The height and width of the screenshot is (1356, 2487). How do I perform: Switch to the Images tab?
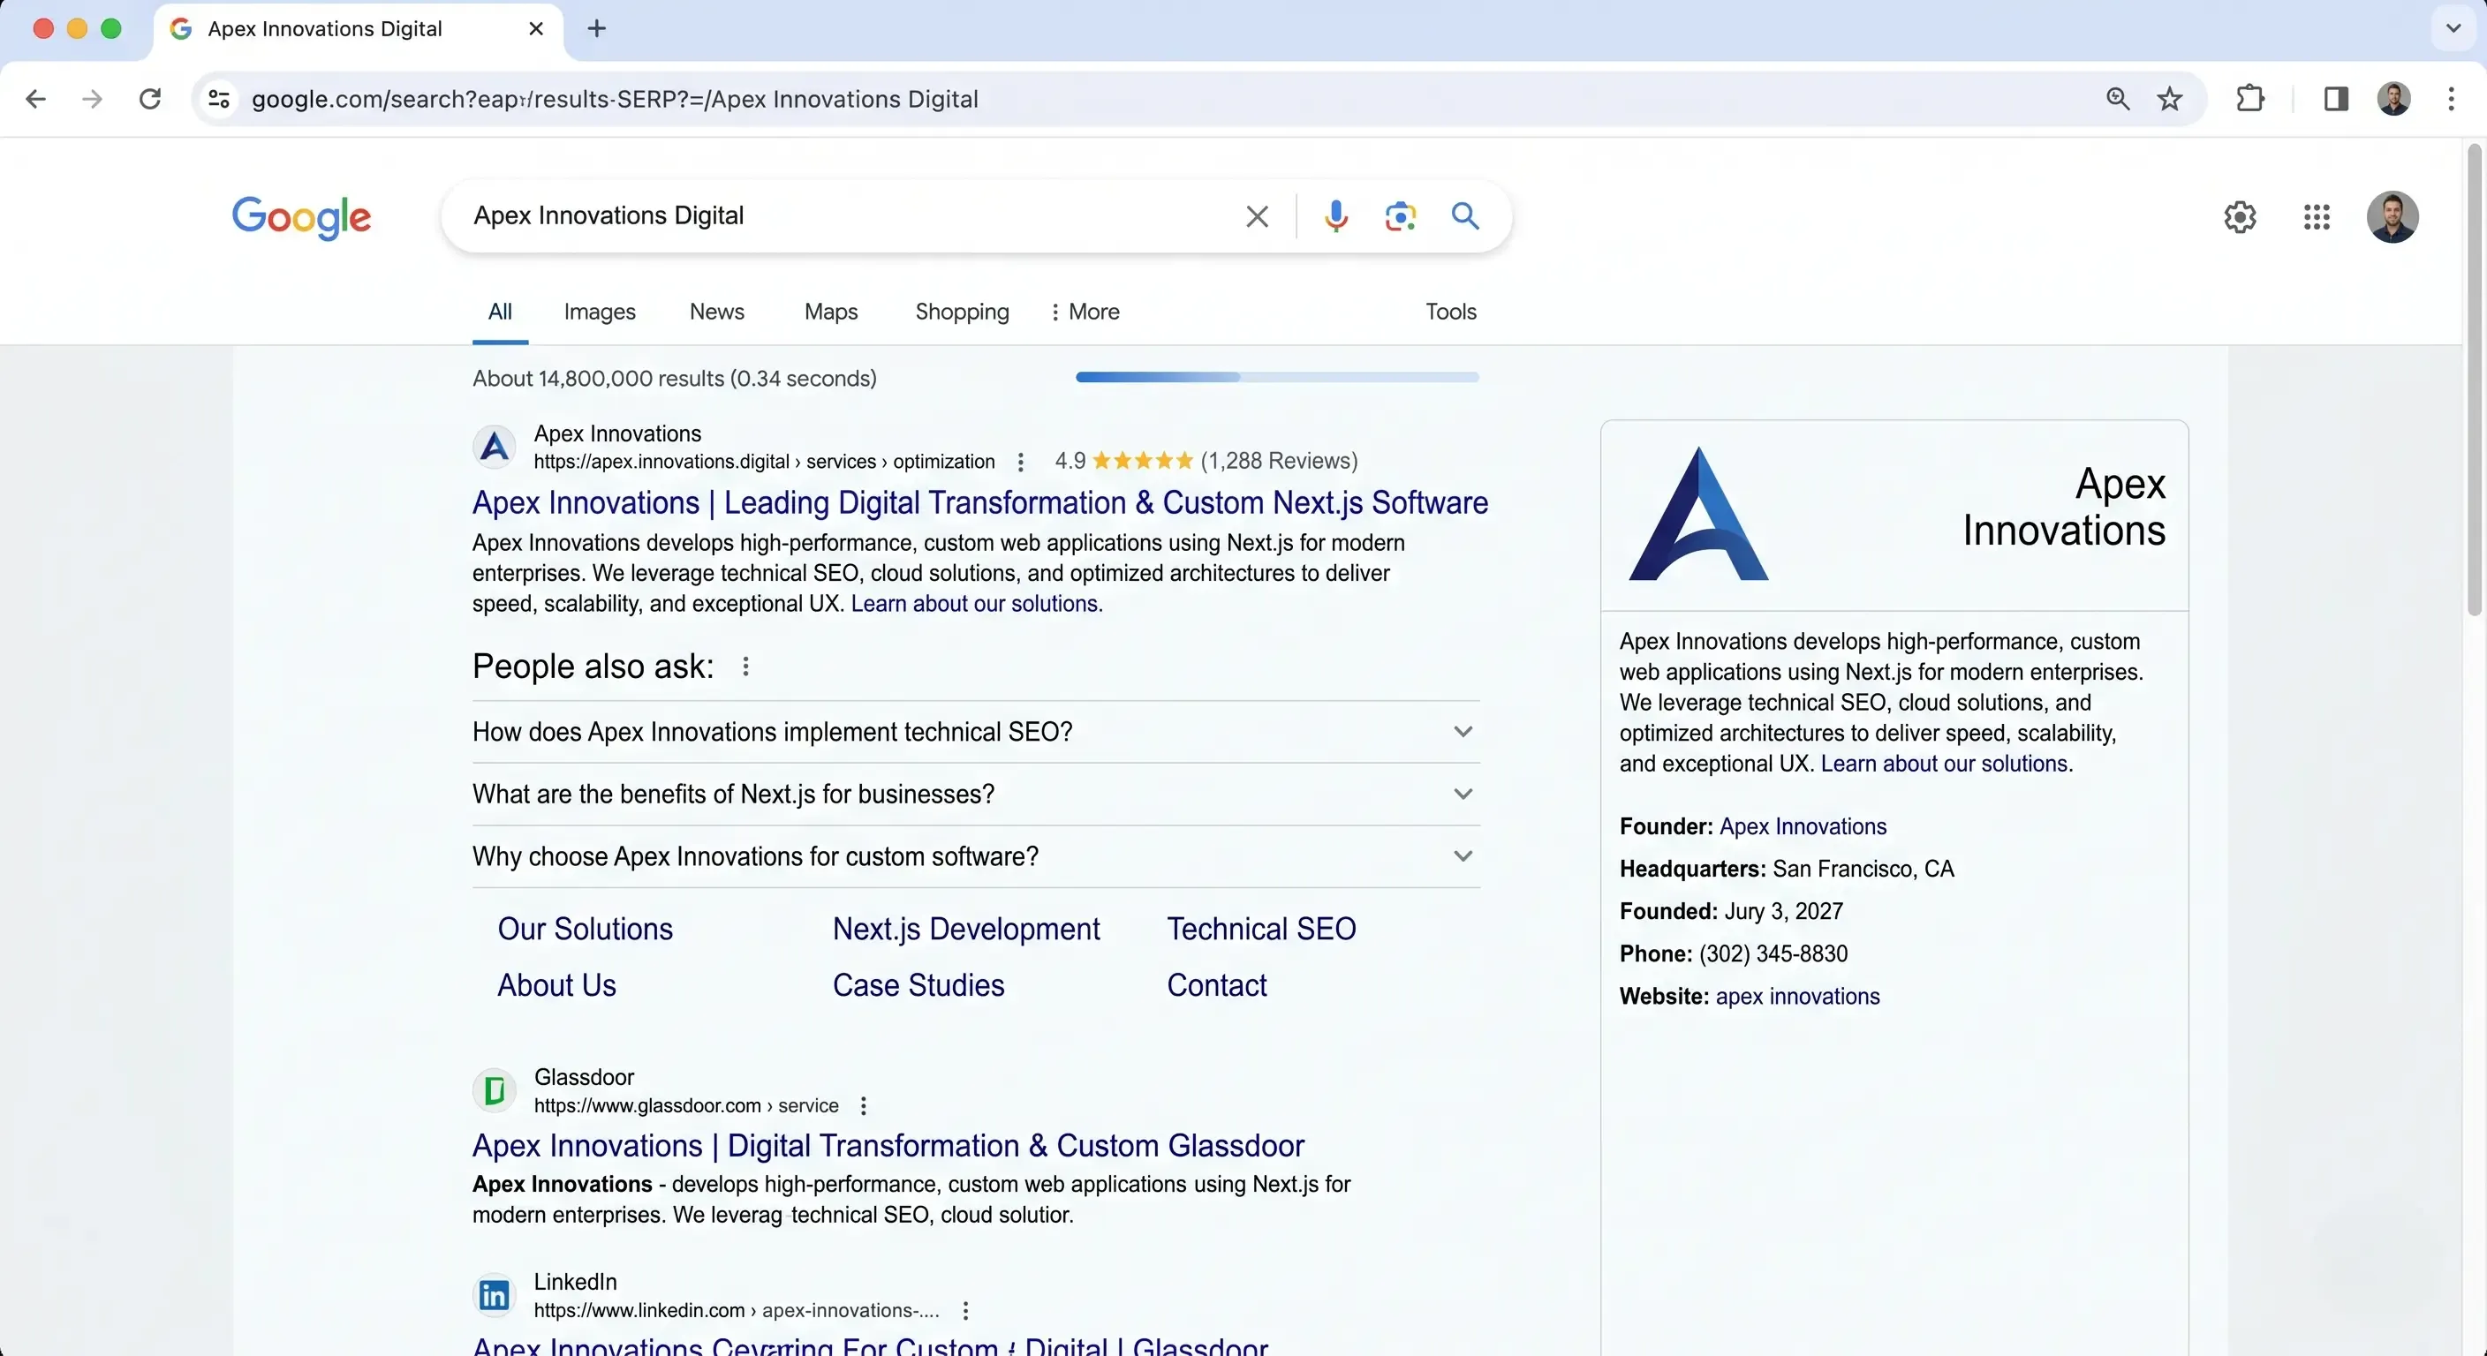pyautogui.click(x=600, y=312)
